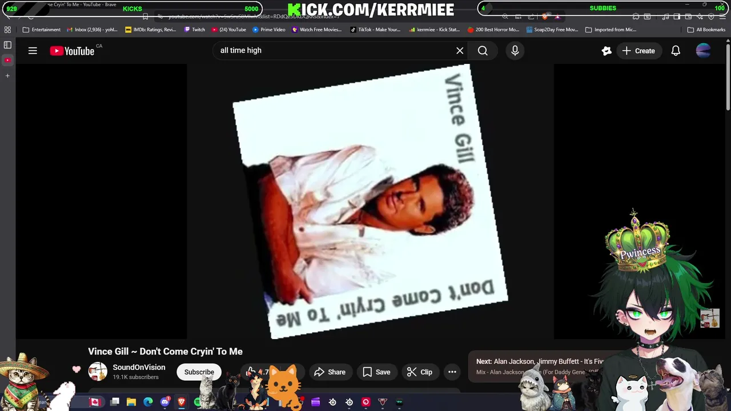Open Task View in the taskbar
Screen dimensions: 731x411
pyautogui.click(x=115, y=402)
